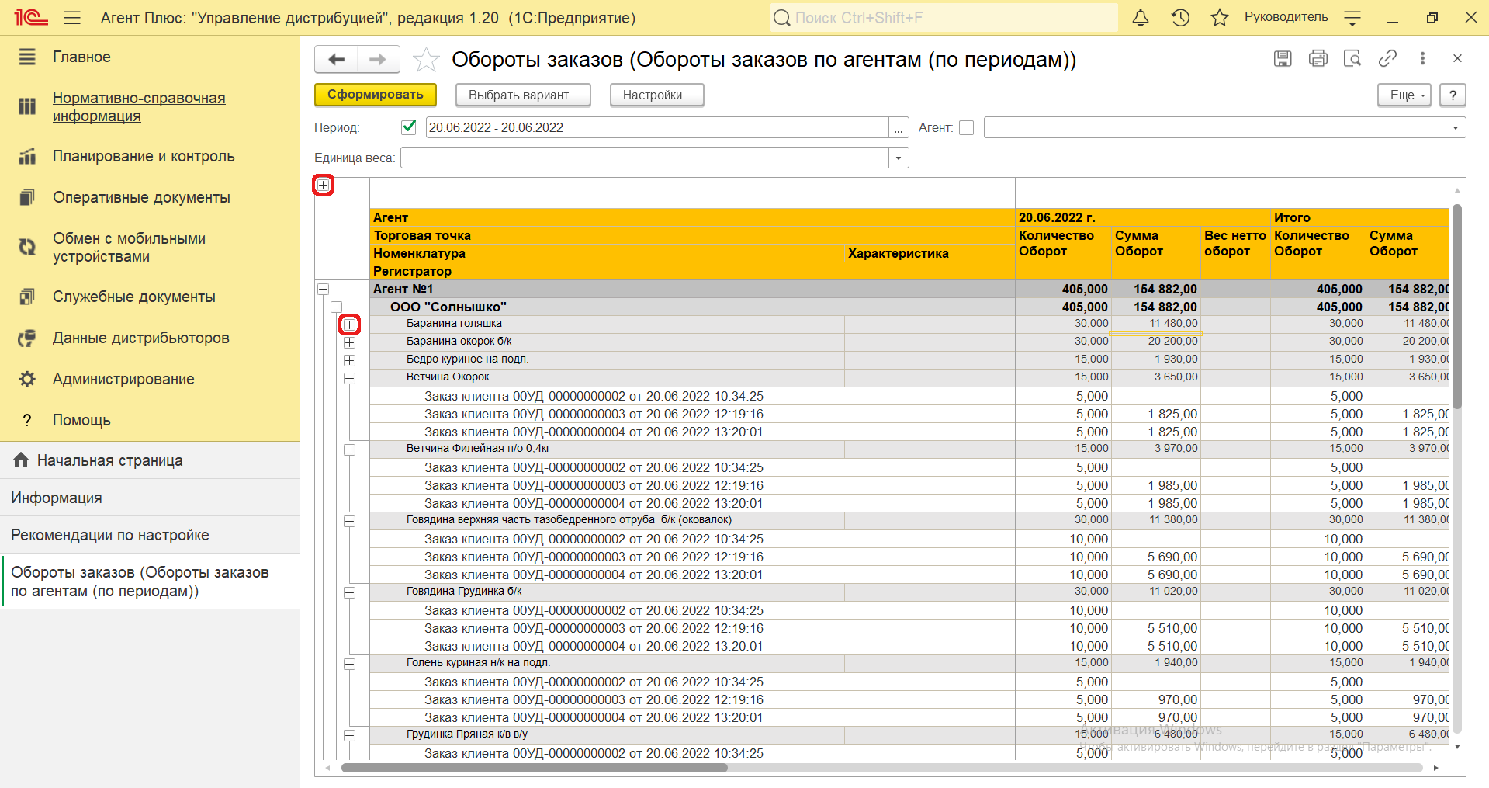Switch to Начальная страница tab
Viewport: 1489px width, 788px height.
pyautogui.click(x=150, y=460)
